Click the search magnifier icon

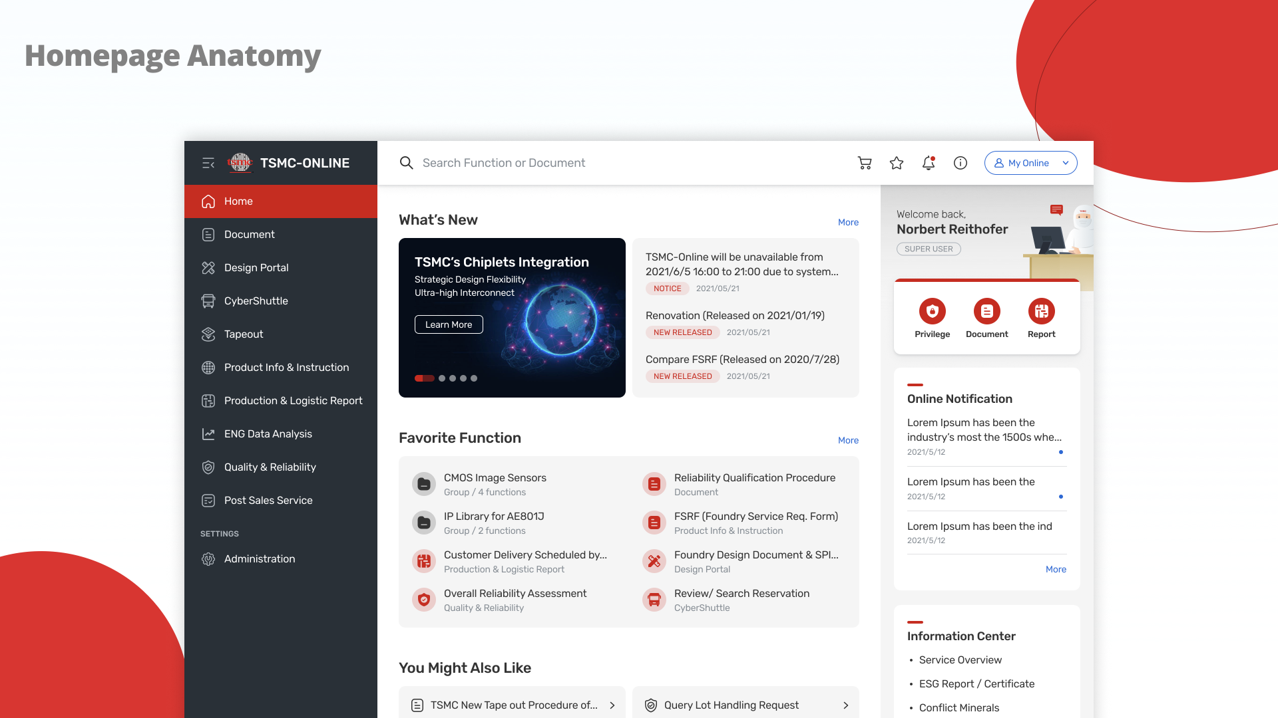coord(406,163)
